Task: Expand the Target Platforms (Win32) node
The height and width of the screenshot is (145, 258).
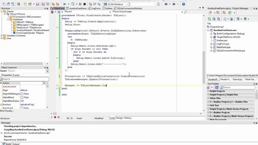Action: click(211, 37)
